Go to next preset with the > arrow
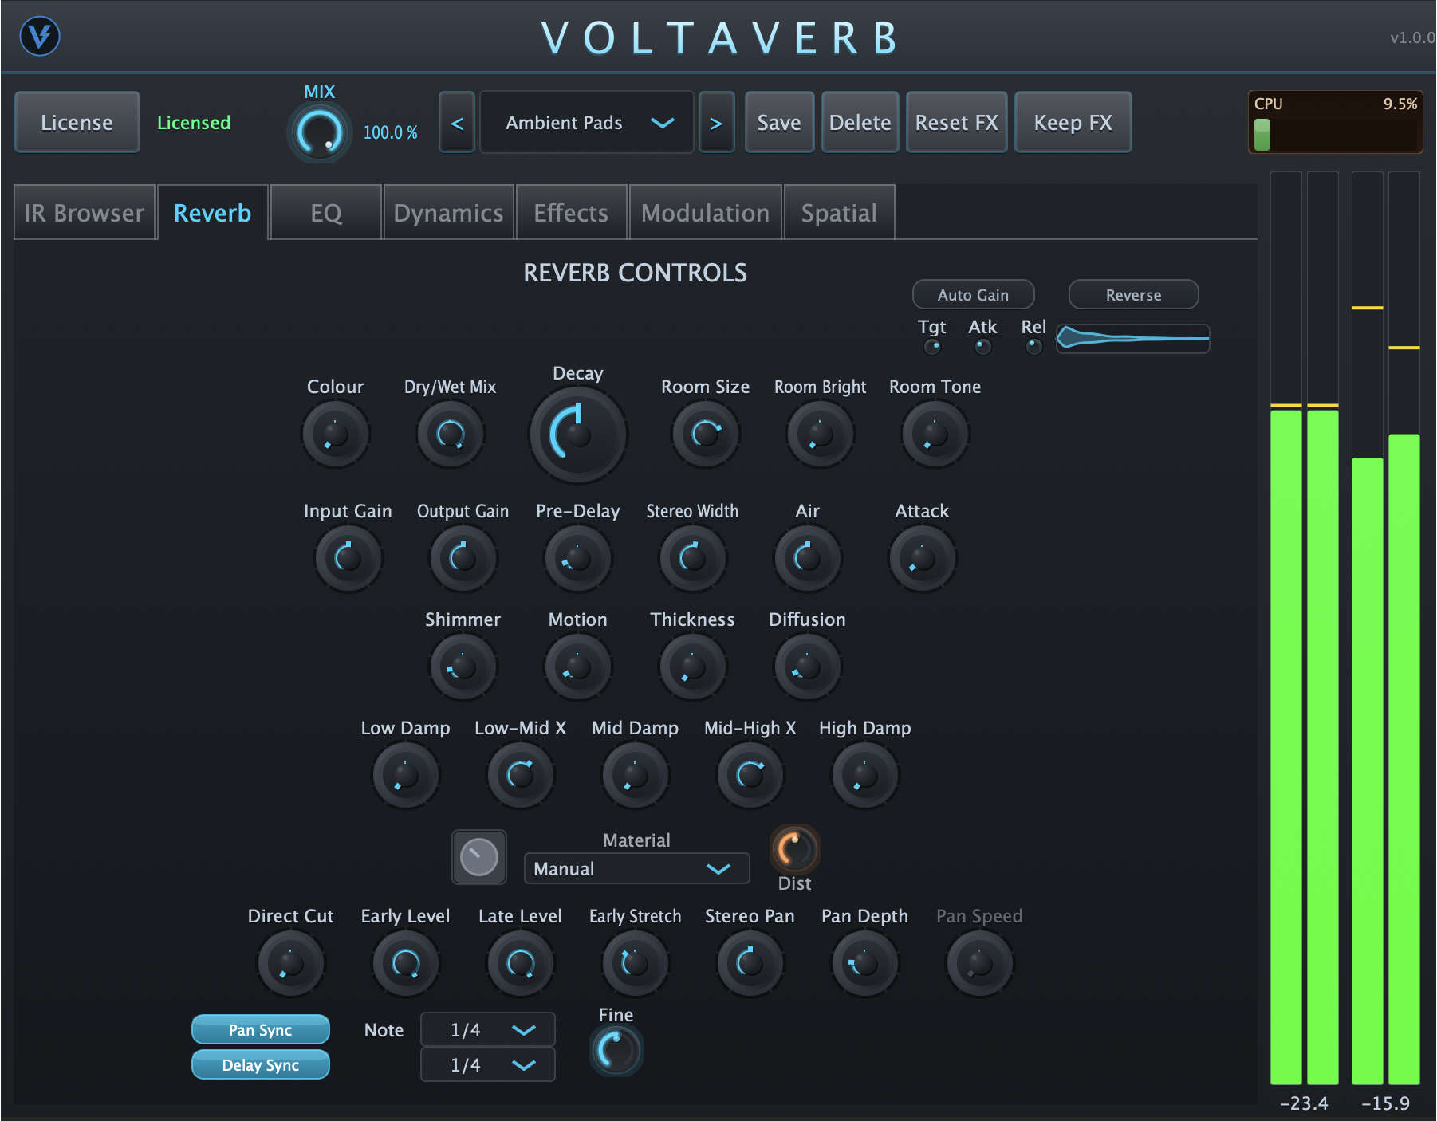The width and height of the screenshot is (1437, 1121). (x=716, y=122)
